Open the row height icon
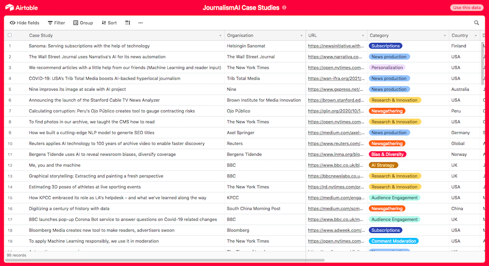The width and height of the screenshot is (489, 266). [128, 23]
